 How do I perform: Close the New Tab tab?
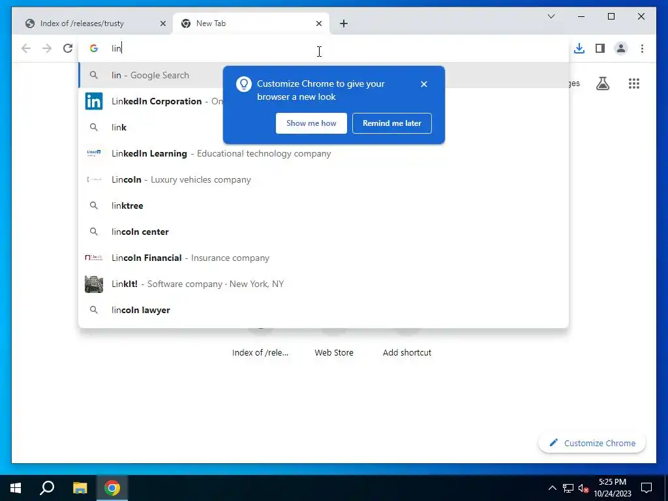(318, 23)
